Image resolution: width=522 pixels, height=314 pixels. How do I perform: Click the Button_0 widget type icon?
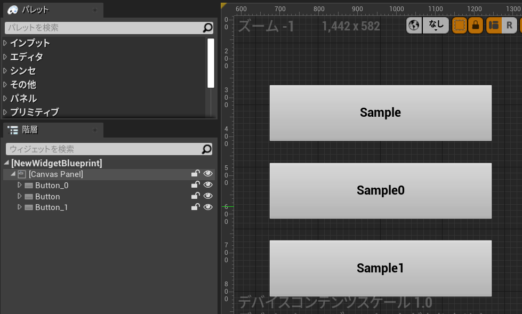[29, 186]
